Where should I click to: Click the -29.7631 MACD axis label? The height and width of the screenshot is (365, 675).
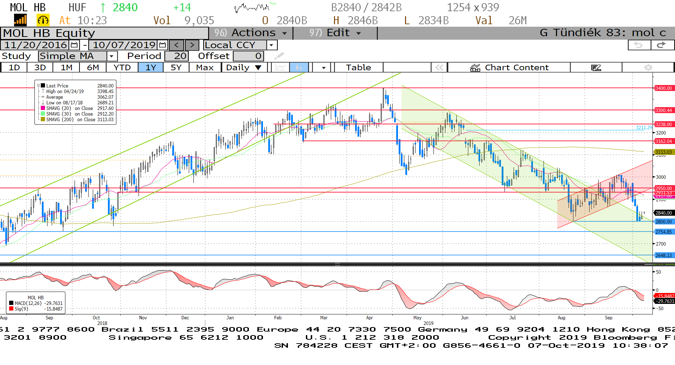664,301
